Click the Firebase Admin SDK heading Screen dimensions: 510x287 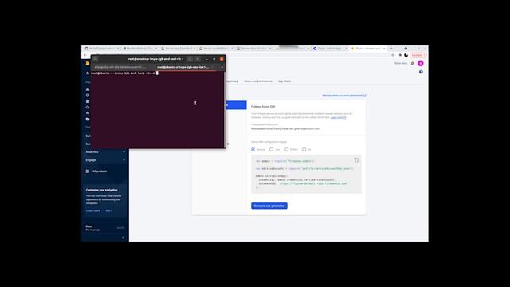coord(263,106)
